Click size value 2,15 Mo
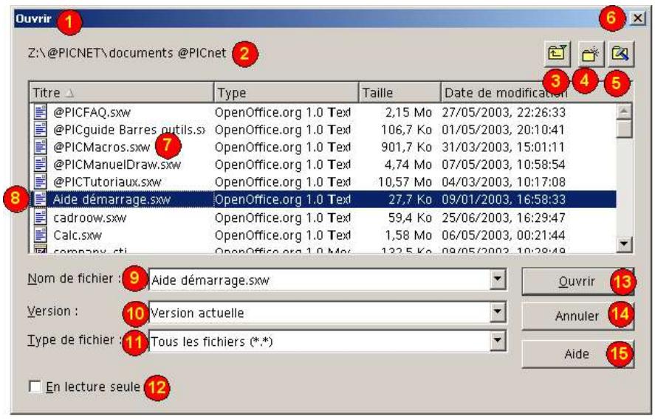655x419 pixels. coord(408,112)
